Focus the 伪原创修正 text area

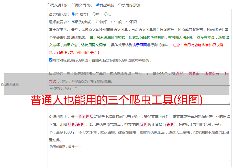pyautogui.click(x=139, y=153)
